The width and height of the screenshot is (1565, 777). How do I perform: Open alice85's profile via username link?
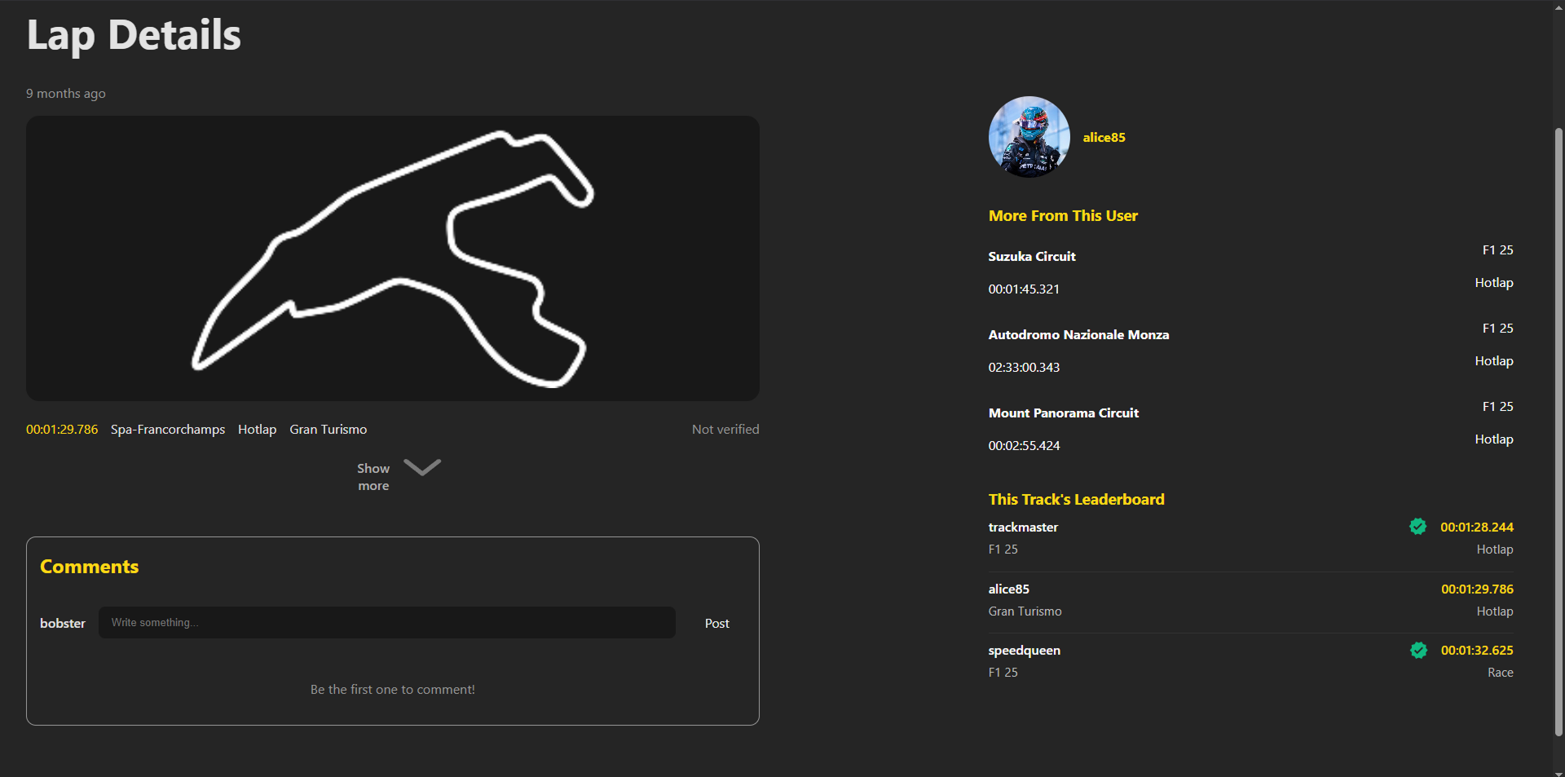coord(1104,137)
